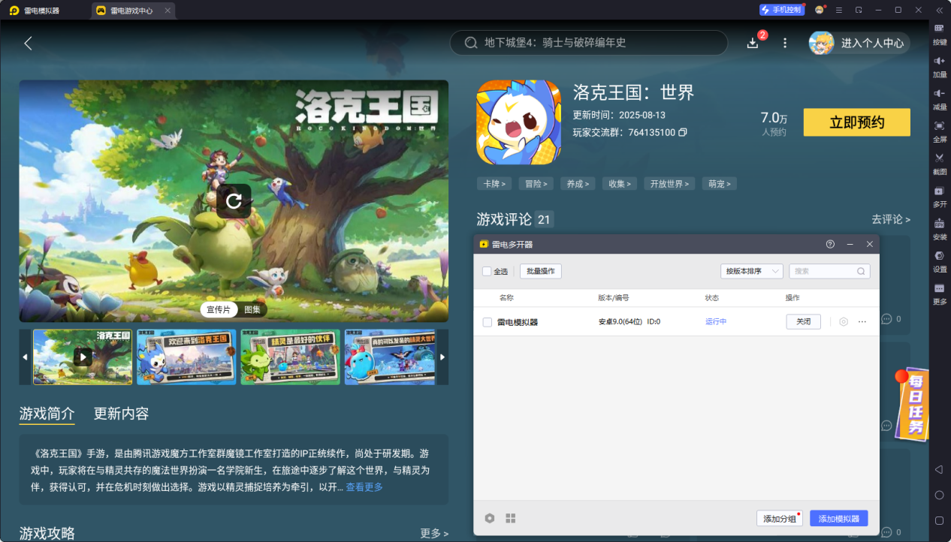951x542 pixels.
Task: Previous thumbnail arrow in gallery strip
Action: (x=25, y=357)
